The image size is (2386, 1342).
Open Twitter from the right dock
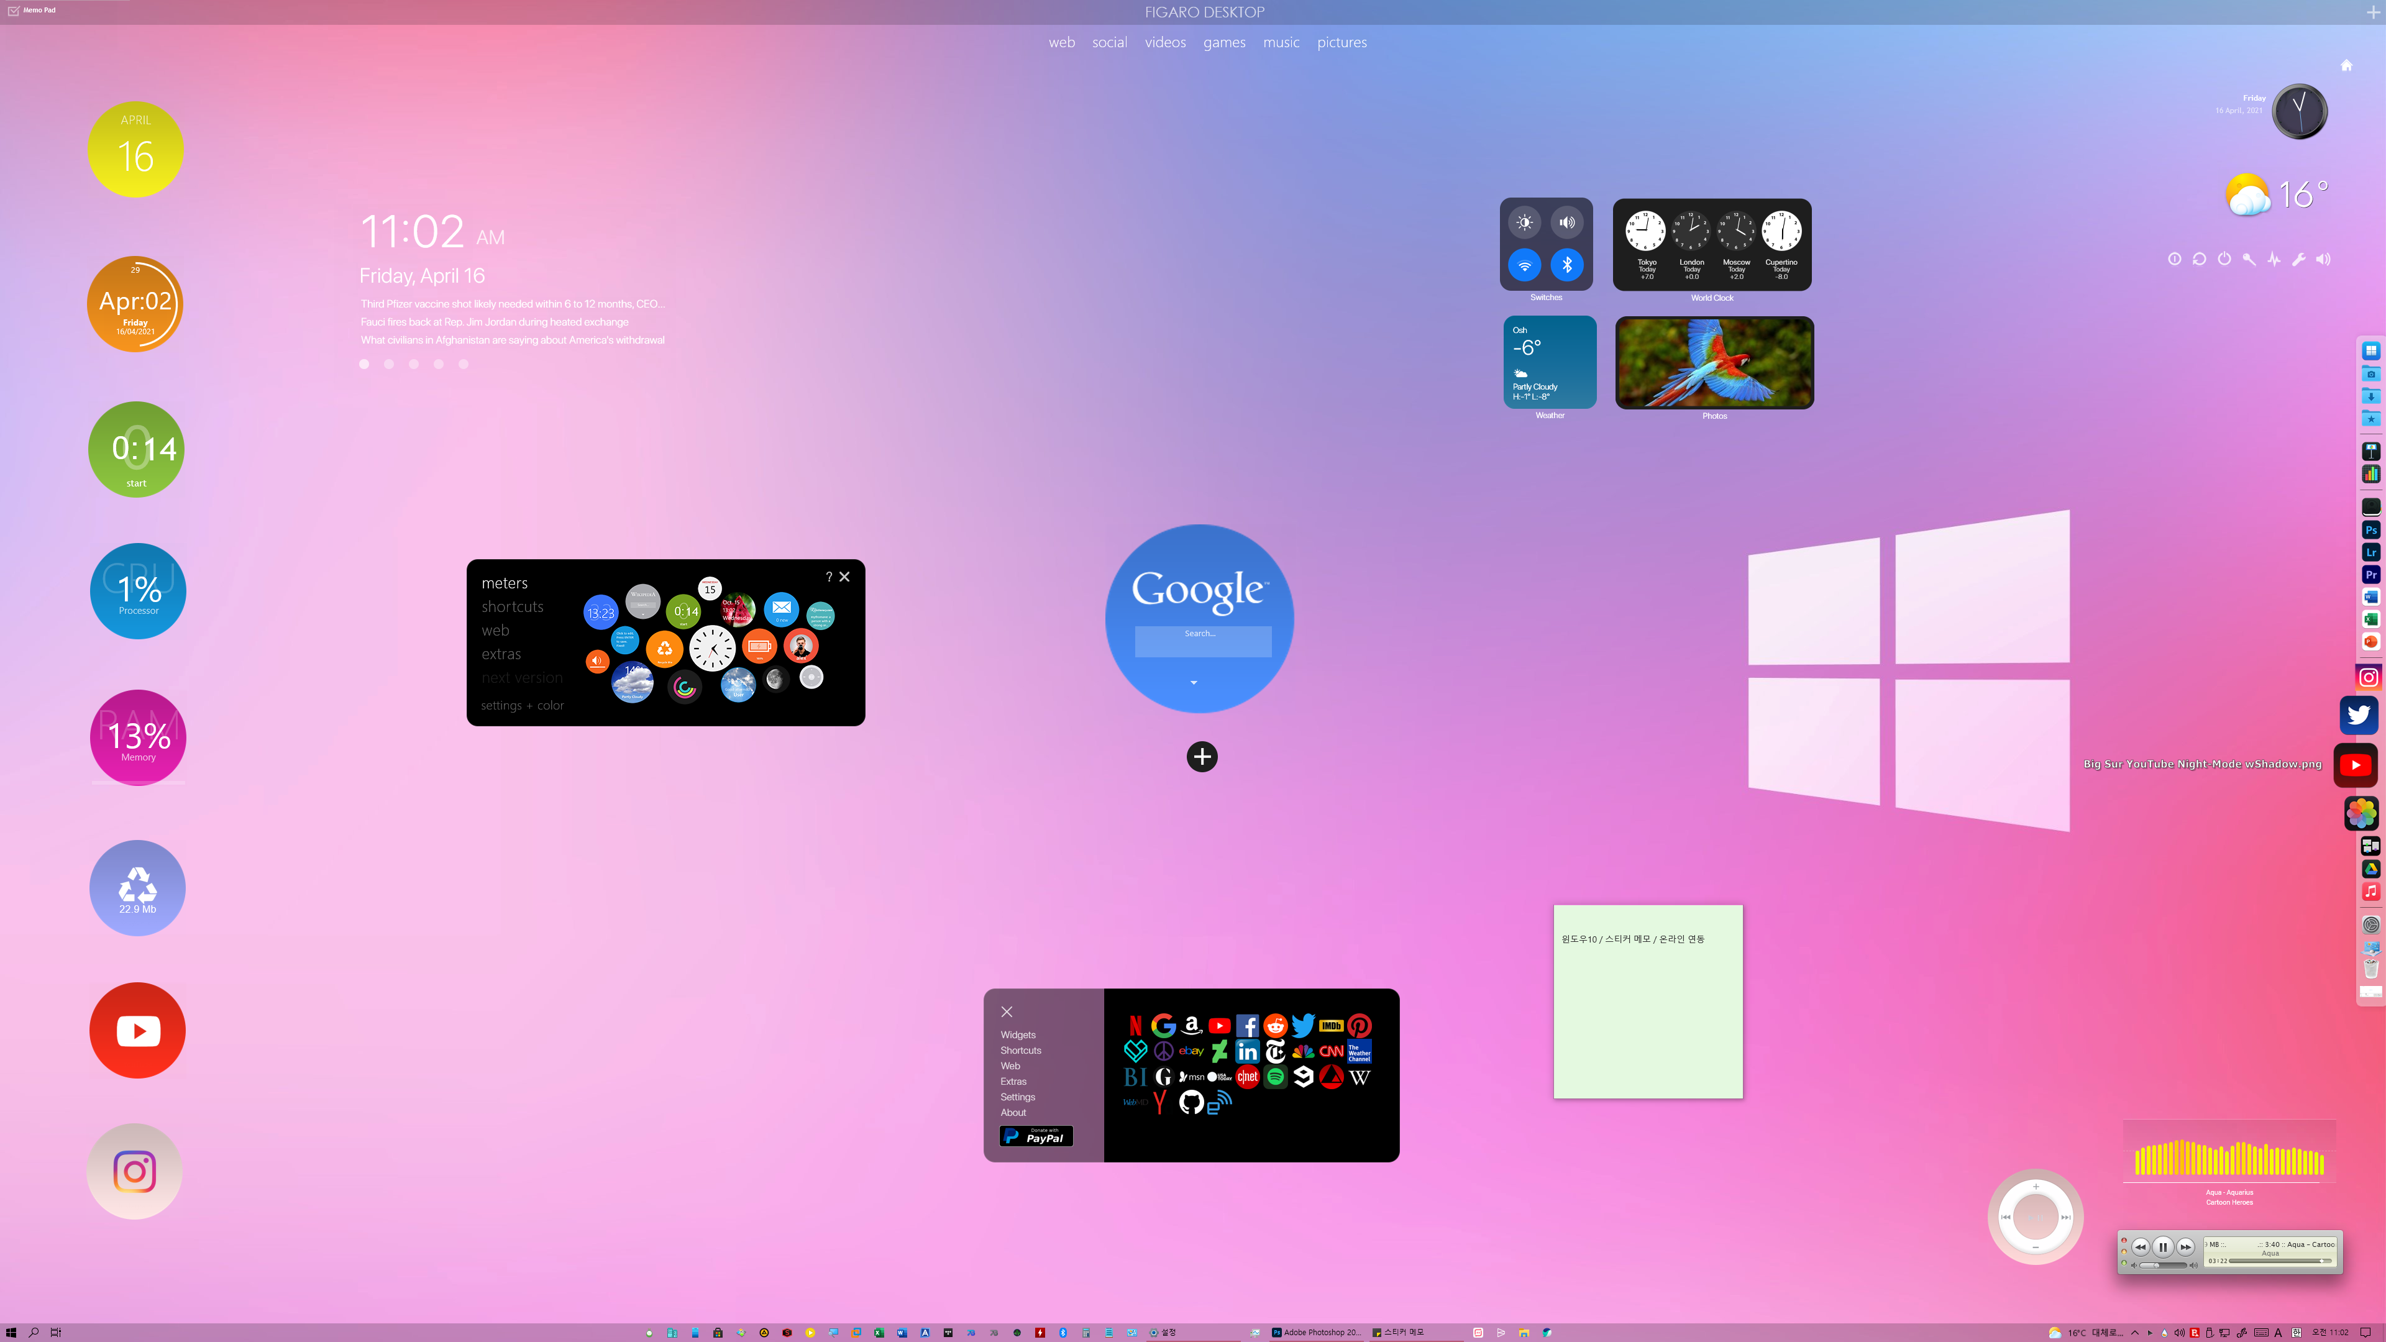point(2358,715)
